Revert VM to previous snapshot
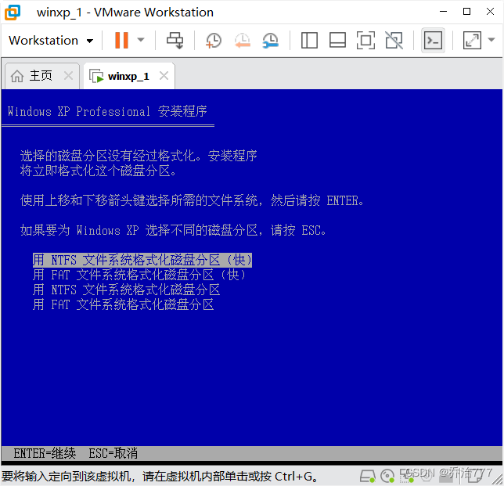Image resolution: width=504 pixels, height=486 pixels. click(242, 41)
